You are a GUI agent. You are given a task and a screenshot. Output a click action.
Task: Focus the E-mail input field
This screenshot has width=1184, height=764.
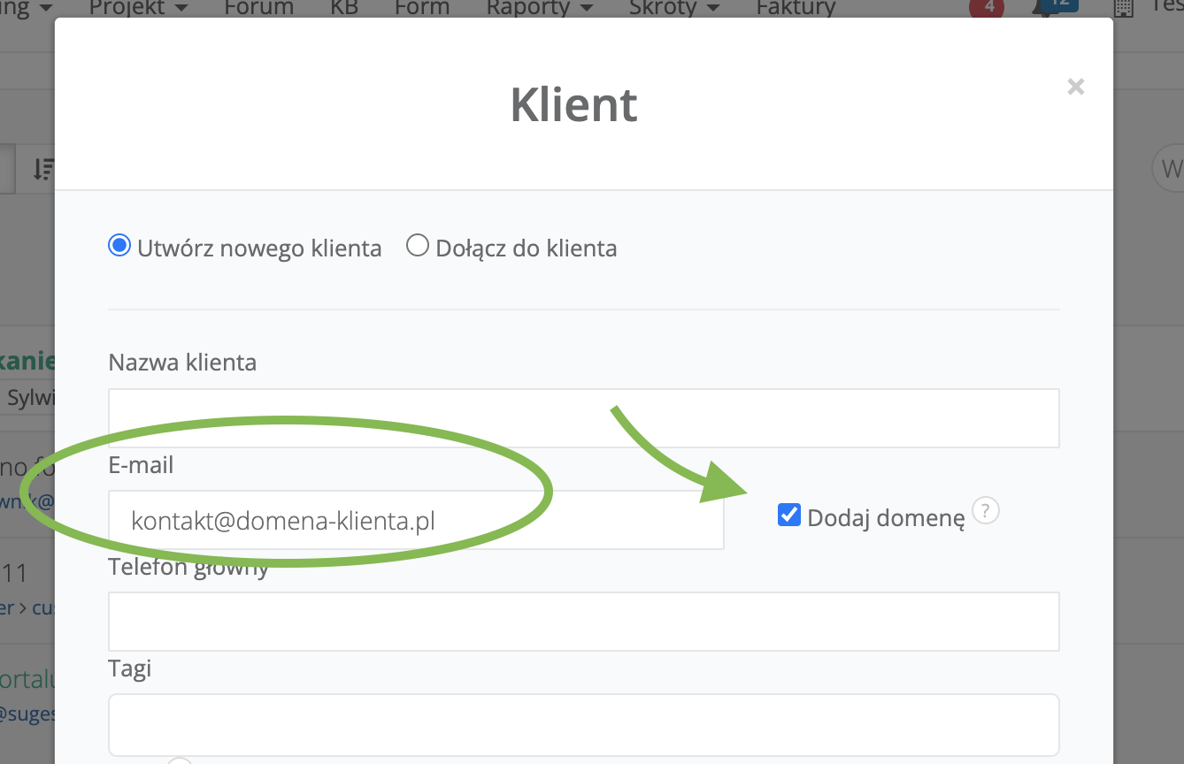click(416, 521)
